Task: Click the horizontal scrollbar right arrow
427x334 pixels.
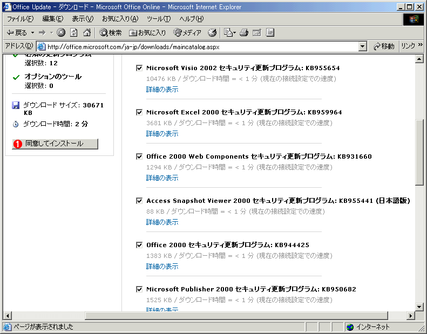Action: click(x=411, y=316)
